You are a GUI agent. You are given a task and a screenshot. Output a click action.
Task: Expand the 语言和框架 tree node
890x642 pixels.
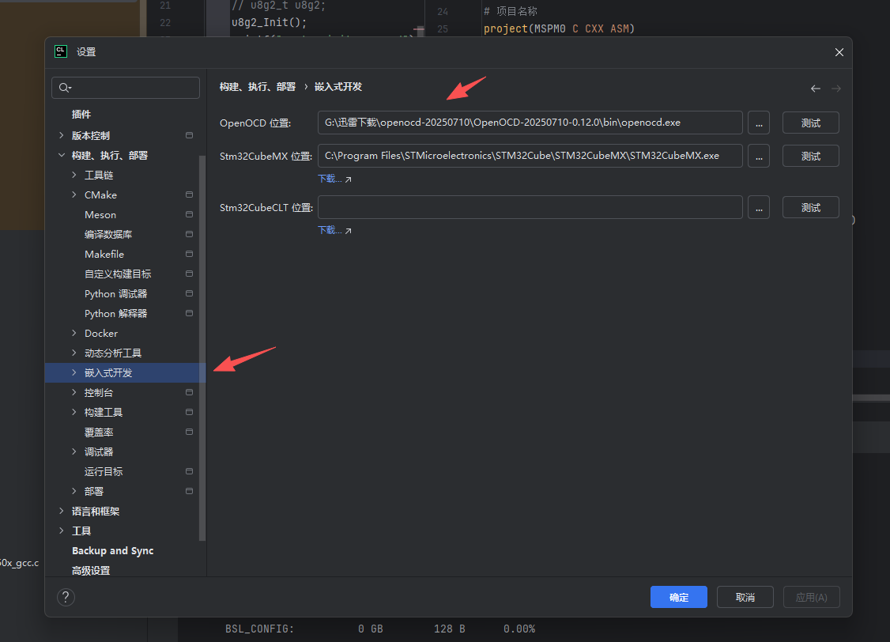(x=62, y=511)
